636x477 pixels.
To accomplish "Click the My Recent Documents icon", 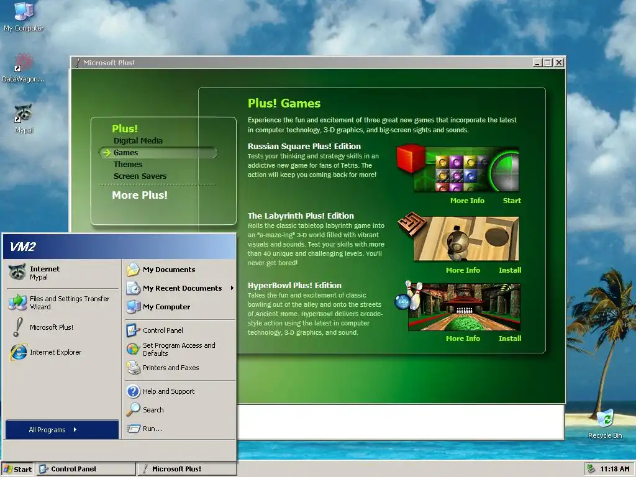I will [x=133, y=288].
